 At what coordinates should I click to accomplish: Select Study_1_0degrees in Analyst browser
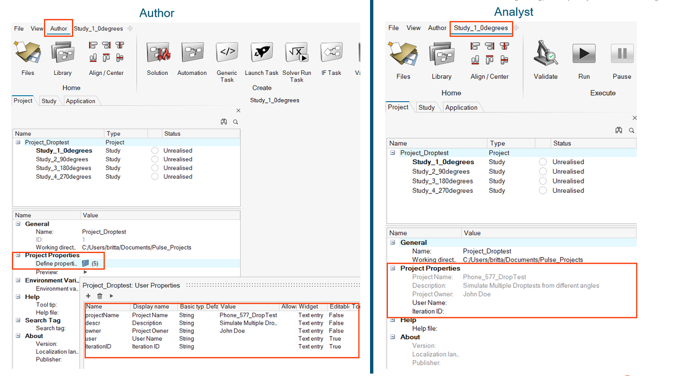443,162
